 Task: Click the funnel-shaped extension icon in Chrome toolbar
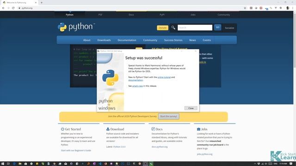pos(276,8)
